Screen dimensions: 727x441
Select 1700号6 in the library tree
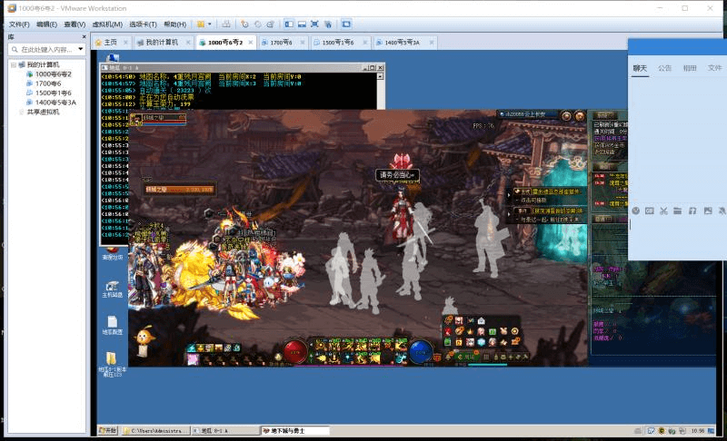(48, 83)
